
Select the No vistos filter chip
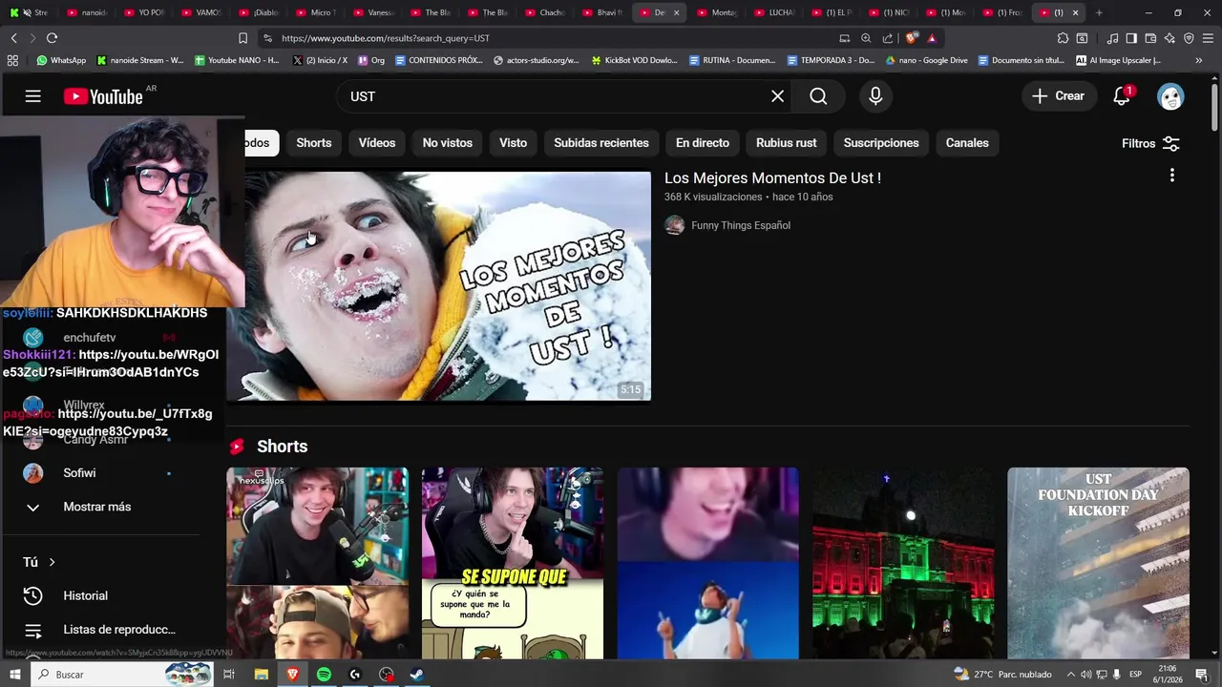pos(448,143)
